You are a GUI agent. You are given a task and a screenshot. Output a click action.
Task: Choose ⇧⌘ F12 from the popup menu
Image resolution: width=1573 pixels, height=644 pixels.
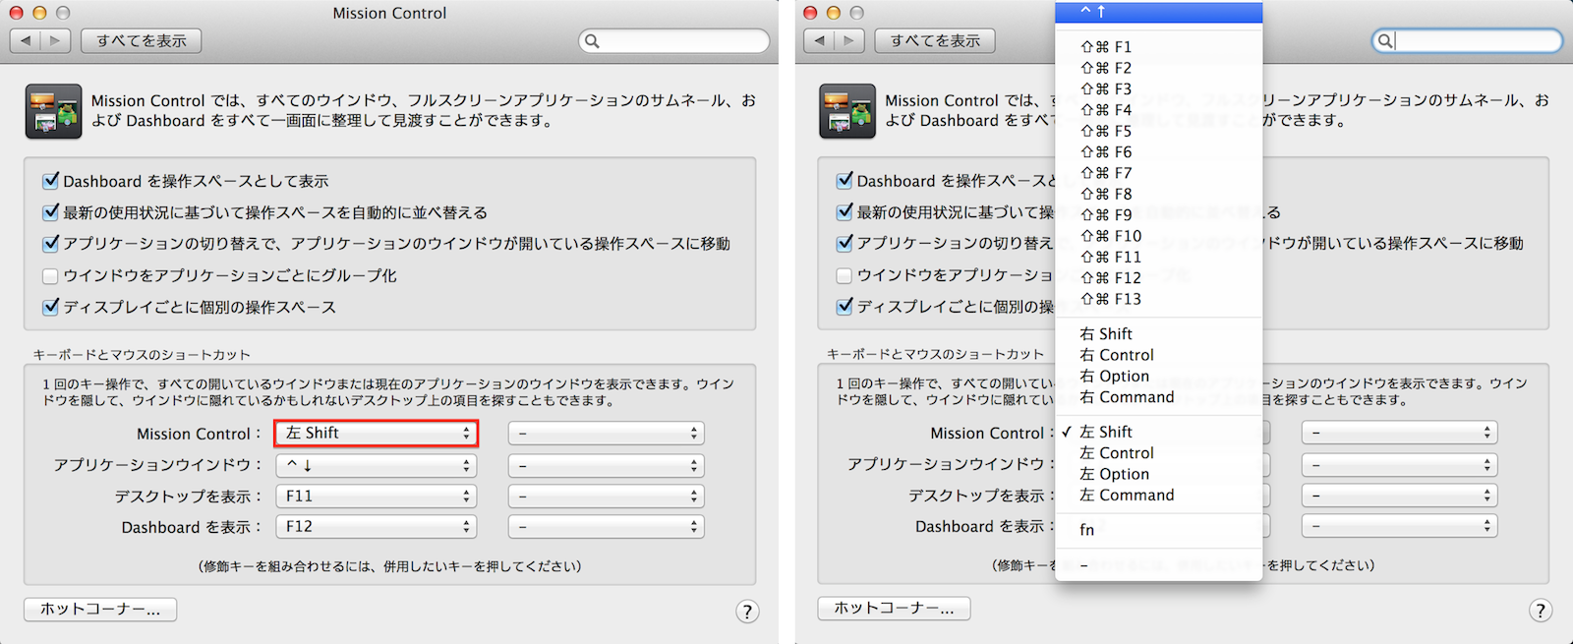(x=1158, y=278)
